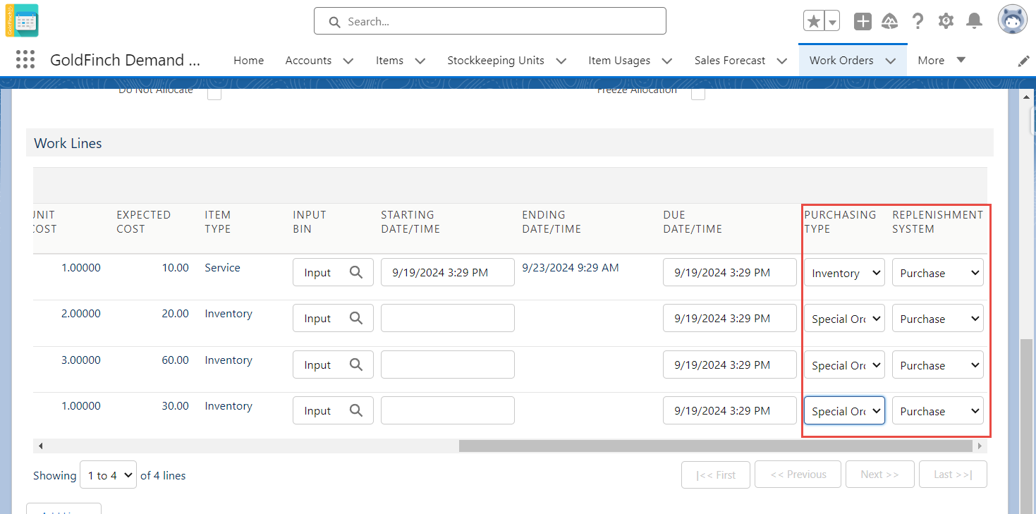
Task: Expand the favorites list arrow
Action: [x=832, y=21]
